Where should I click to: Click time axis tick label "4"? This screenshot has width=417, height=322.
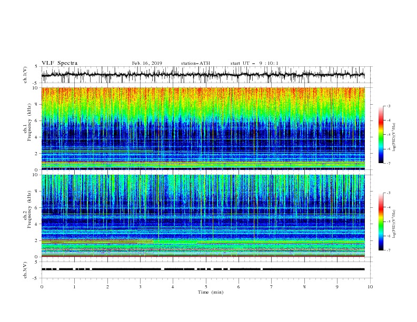173,287
